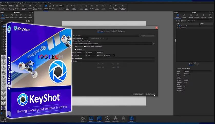Click the Lock Camera toolbar icon
Image resolution: width=215 pixels, height=124 pixels.
(x=86, y=7)
